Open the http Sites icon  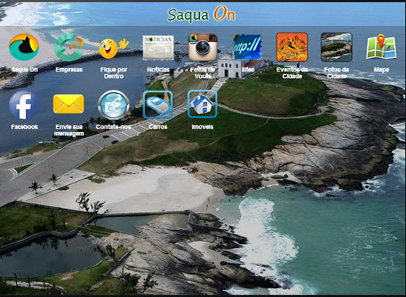(x=247, y=48)
